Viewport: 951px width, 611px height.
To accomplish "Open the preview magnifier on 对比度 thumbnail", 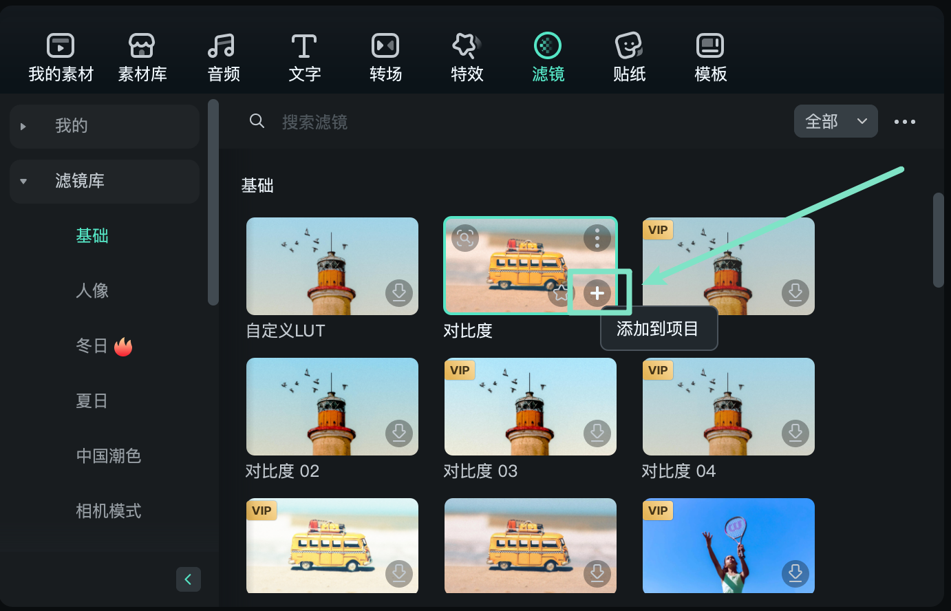I will coord(464,237).
